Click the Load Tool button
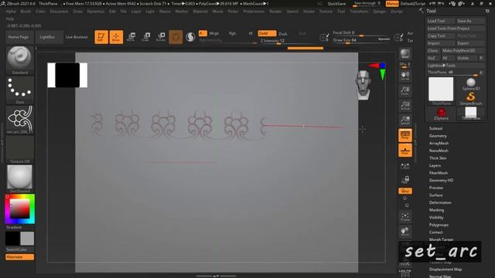The image size is (495, 278). (x=441, y=21)
